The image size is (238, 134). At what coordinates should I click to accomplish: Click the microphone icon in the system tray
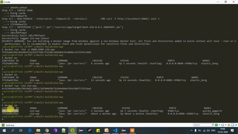(x=196, y=131)
